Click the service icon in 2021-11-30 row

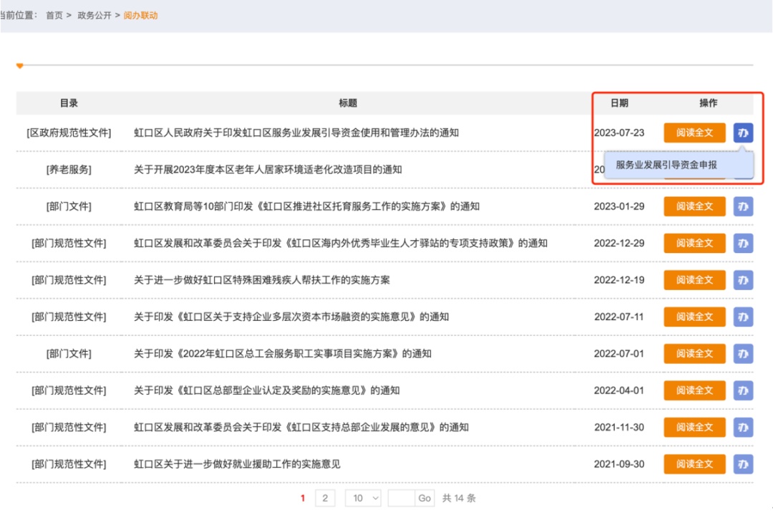743,428
